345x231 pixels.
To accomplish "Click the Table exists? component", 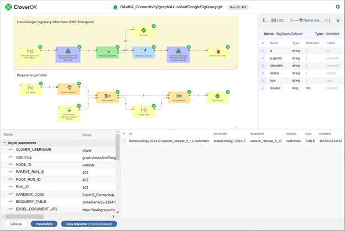I will coord(107,97).
